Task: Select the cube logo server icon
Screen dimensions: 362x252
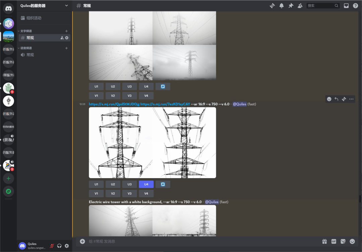Action: pos(8,23)
